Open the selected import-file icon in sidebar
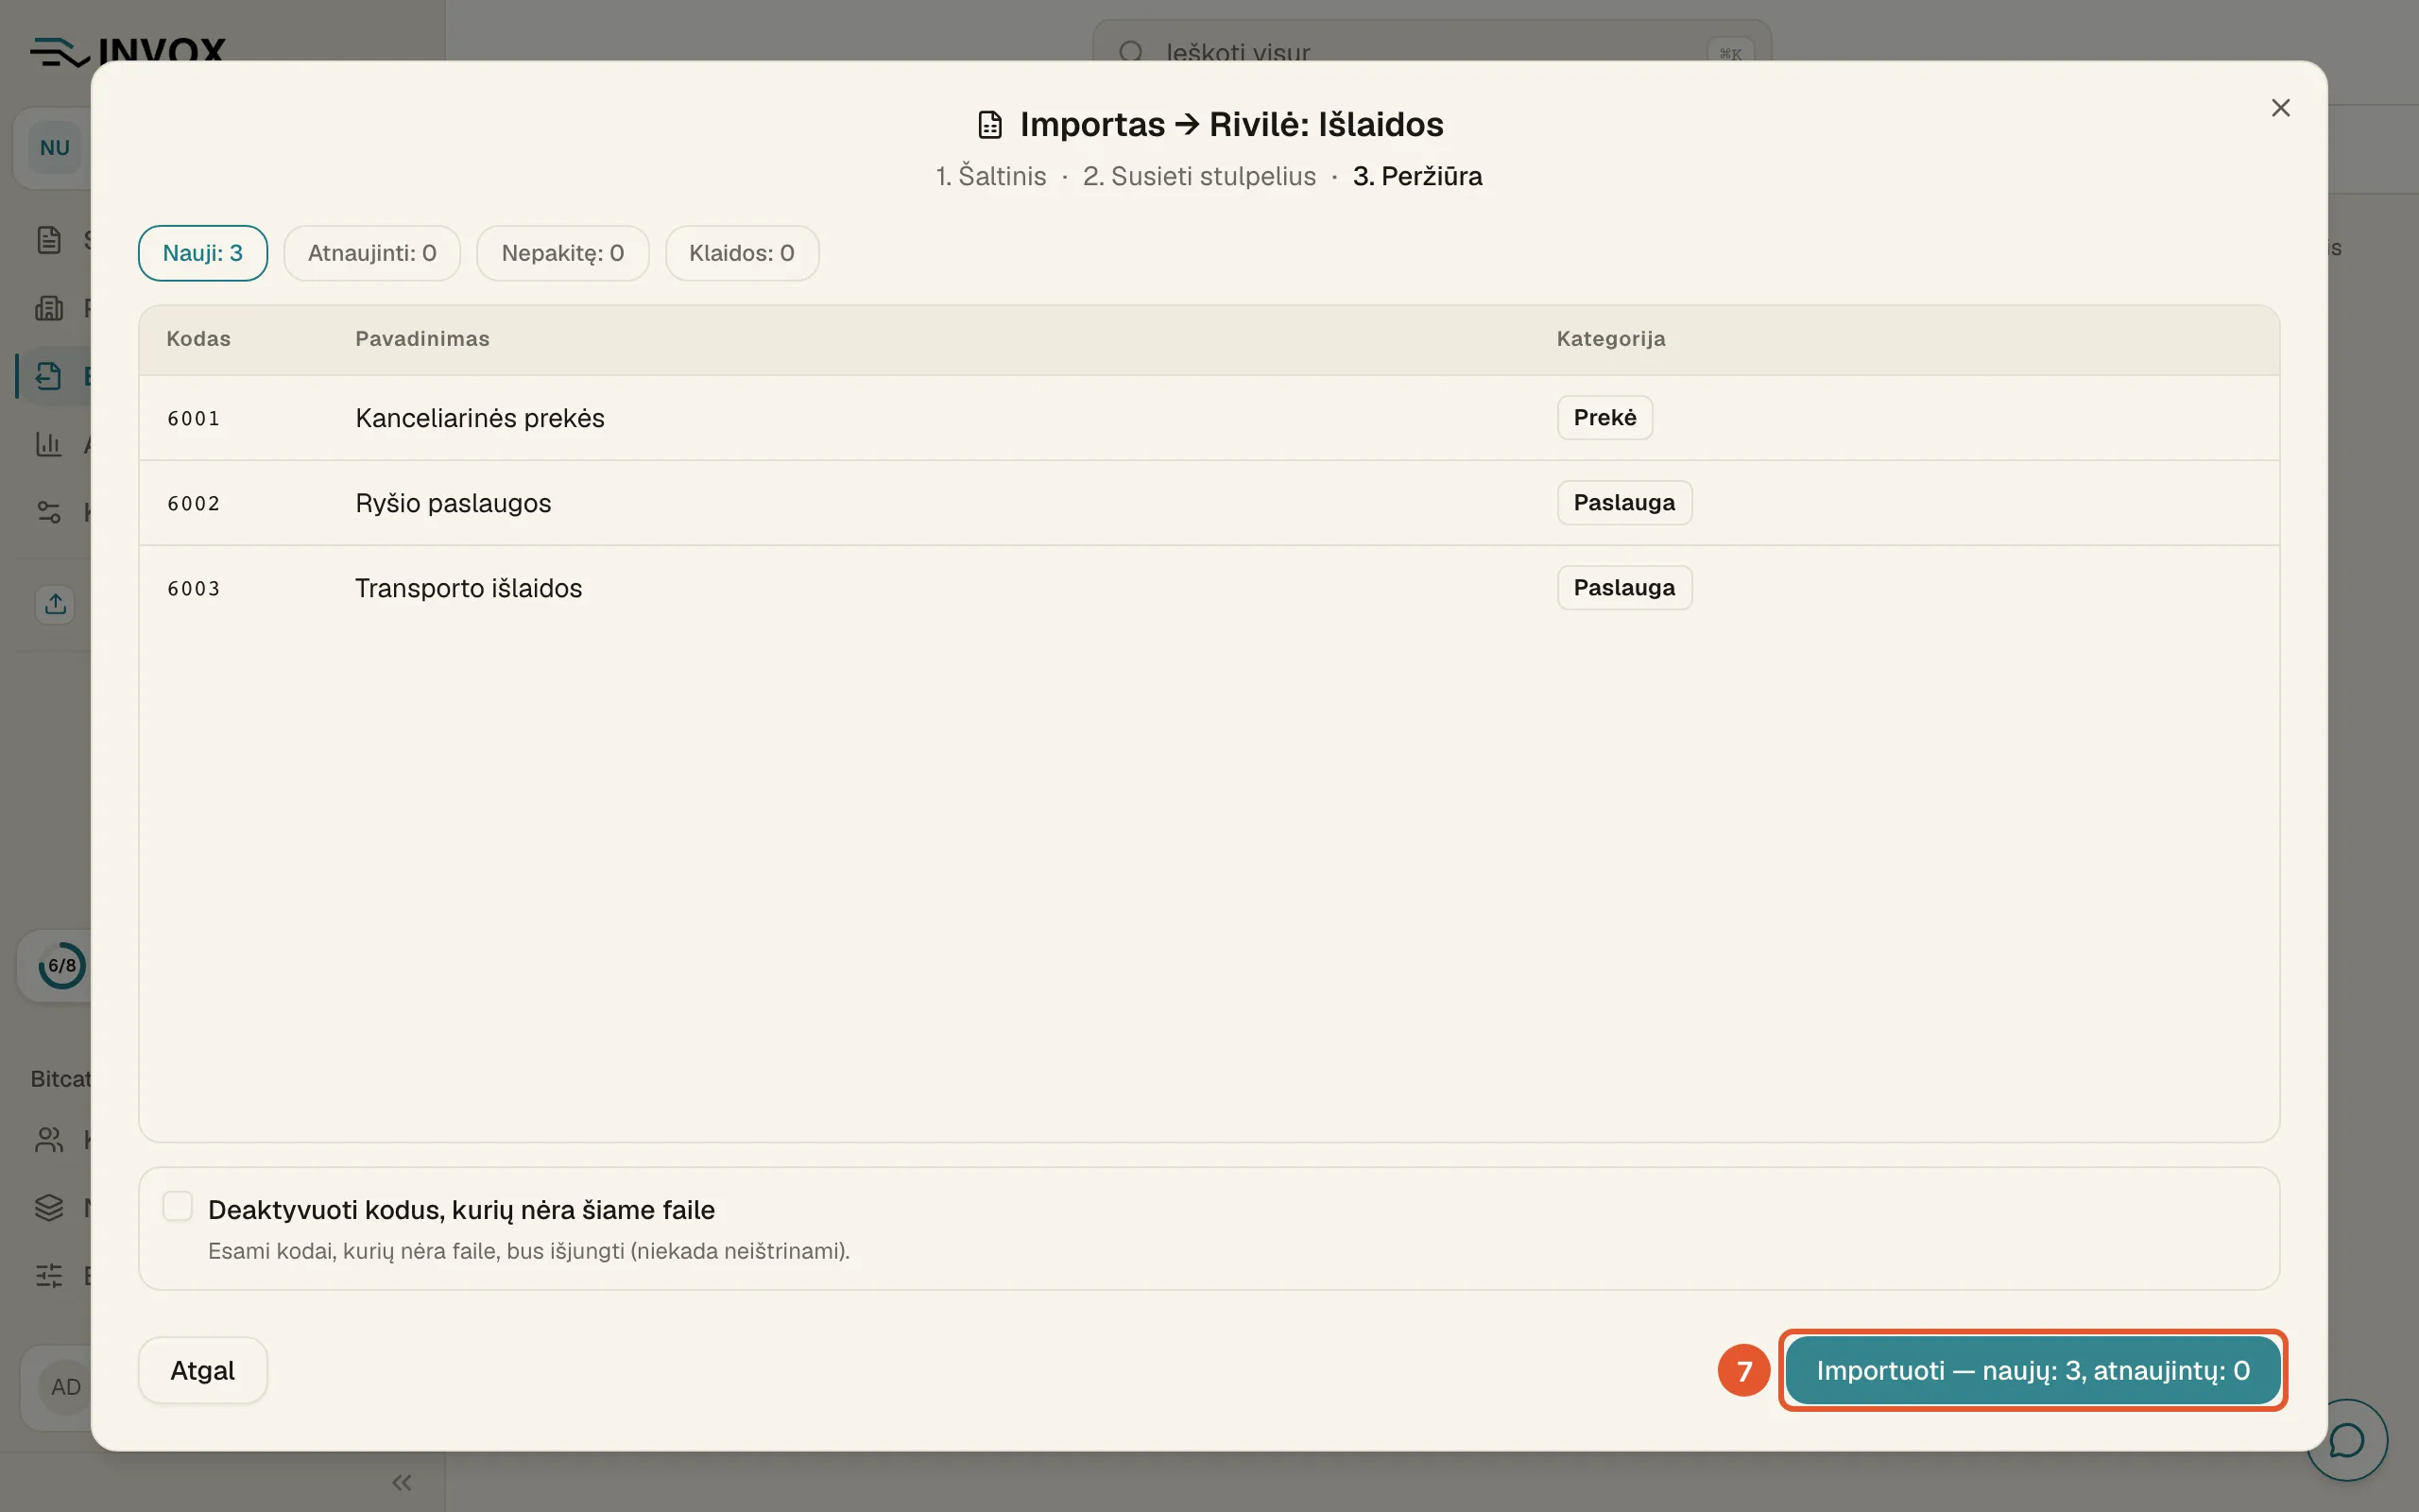The image size is (2419, 1512). pyautogui.click(x=48, y=376)
